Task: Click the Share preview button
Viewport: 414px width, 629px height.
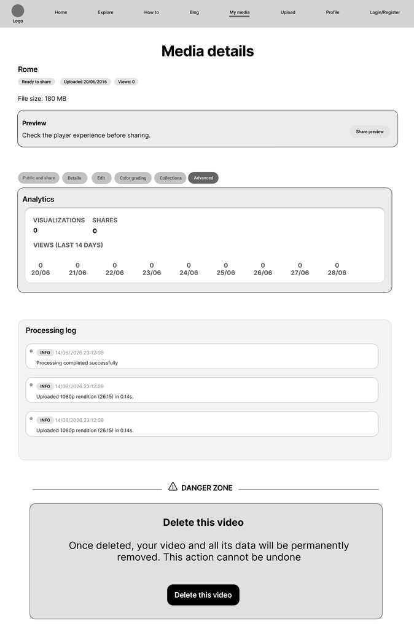Action: coord(370,131)
